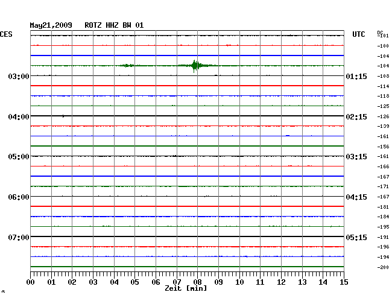The height and width of the screenshot is (298, 392).
Task: Click the DC value -195
Action: [383, 227]
